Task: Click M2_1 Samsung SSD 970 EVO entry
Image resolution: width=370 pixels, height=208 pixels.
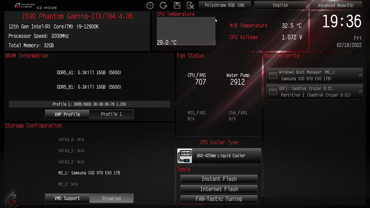Action: click(x=89, y=173)
